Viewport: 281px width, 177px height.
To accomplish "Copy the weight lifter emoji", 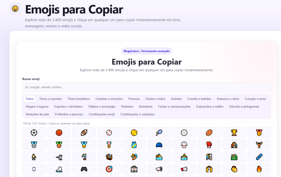I will pos(259,145).
